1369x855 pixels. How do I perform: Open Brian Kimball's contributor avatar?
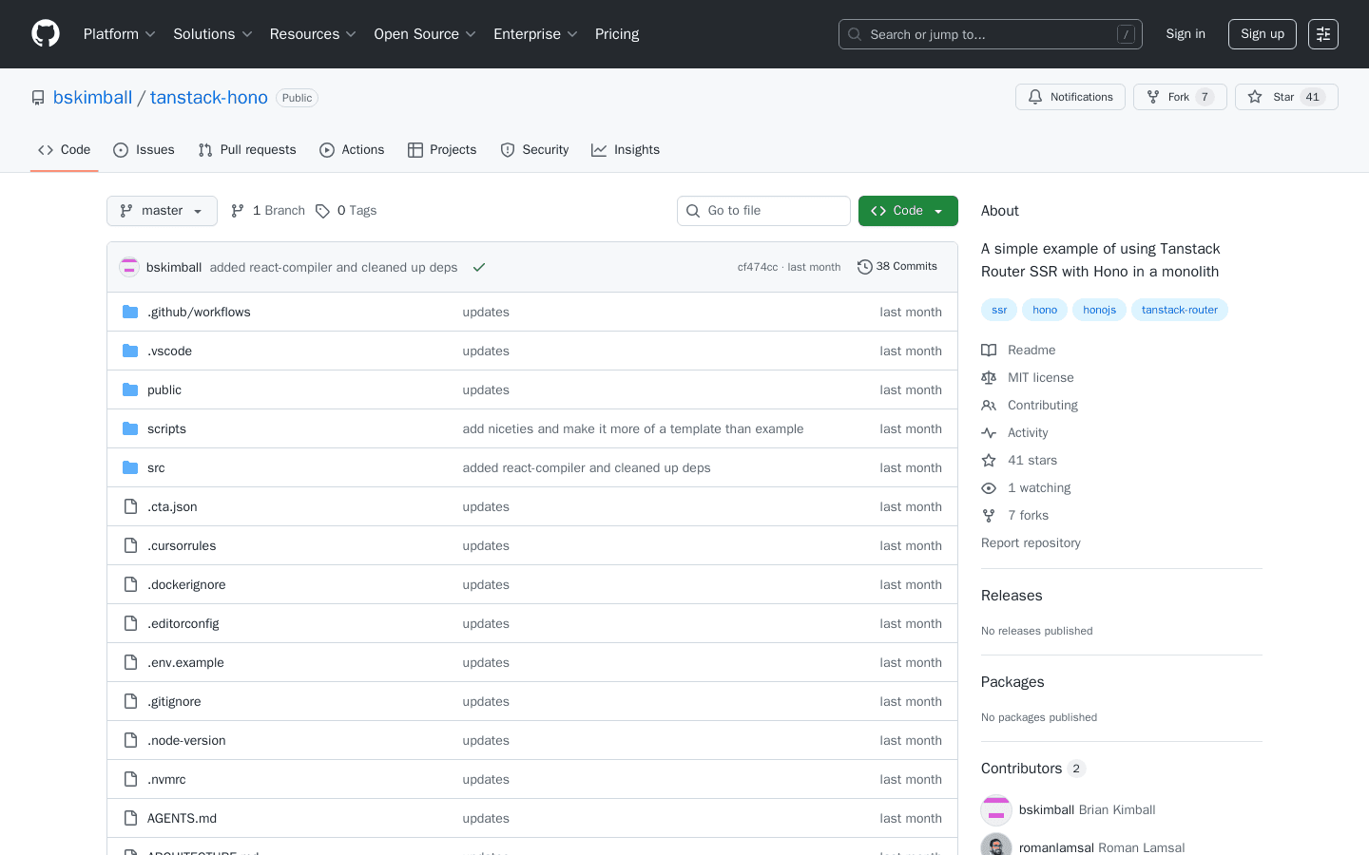(996, 809)
